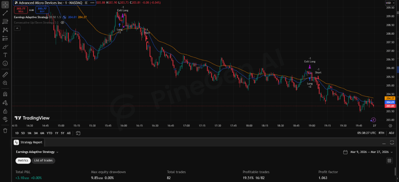The height and width of the screenshot is (182, 399).
Task: Select the All time range
Action: tap(69, 133)
